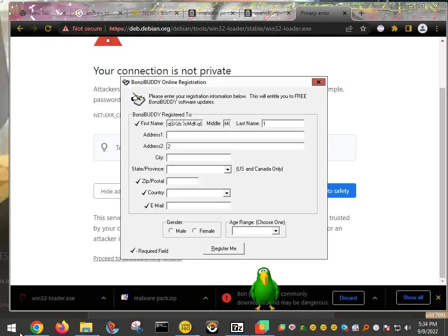Open Google Chrome from taskbar
Image resolution: width=448 pixels, height=336 pixels.
37,327
